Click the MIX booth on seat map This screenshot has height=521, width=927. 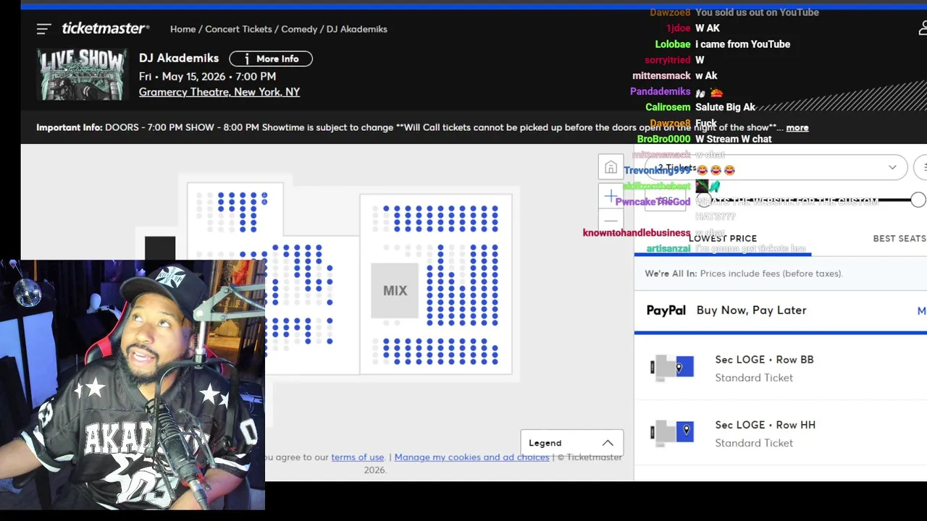395,290
